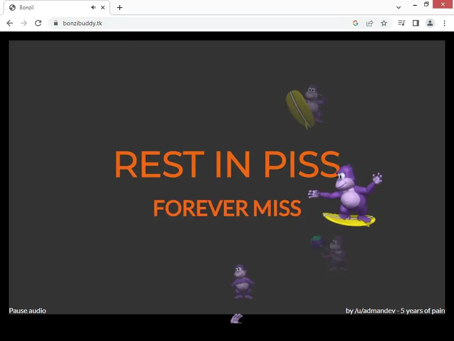Bookmark this page with the star
Screen dimensions: 454x341
[384, 23]
